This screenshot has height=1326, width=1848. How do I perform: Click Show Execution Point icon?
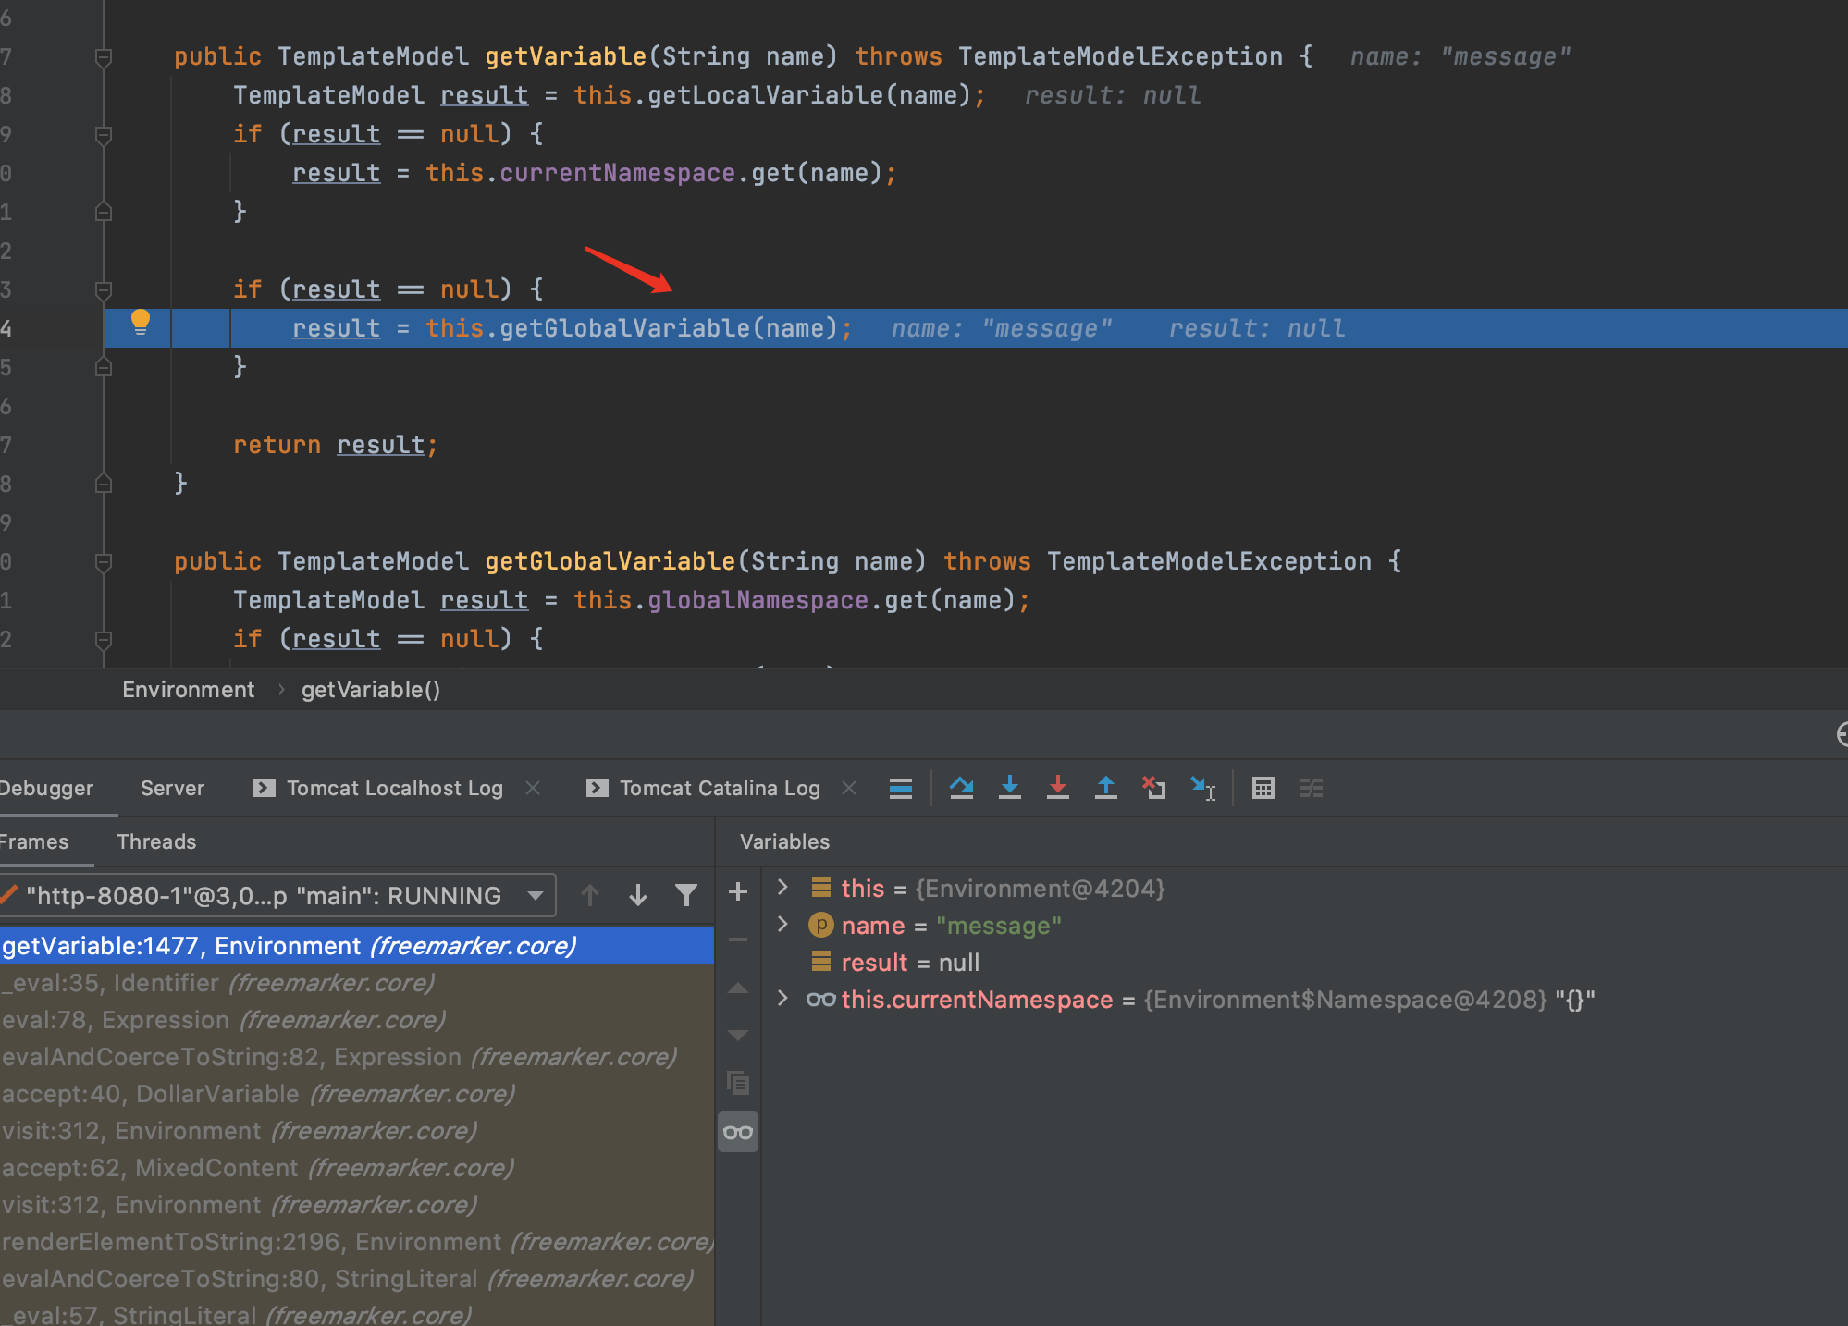(x=901, y=788)
